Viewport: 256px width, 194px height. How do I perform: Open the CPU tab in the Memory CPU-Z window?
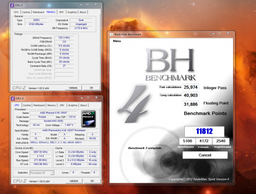click(x=16, y=12)
